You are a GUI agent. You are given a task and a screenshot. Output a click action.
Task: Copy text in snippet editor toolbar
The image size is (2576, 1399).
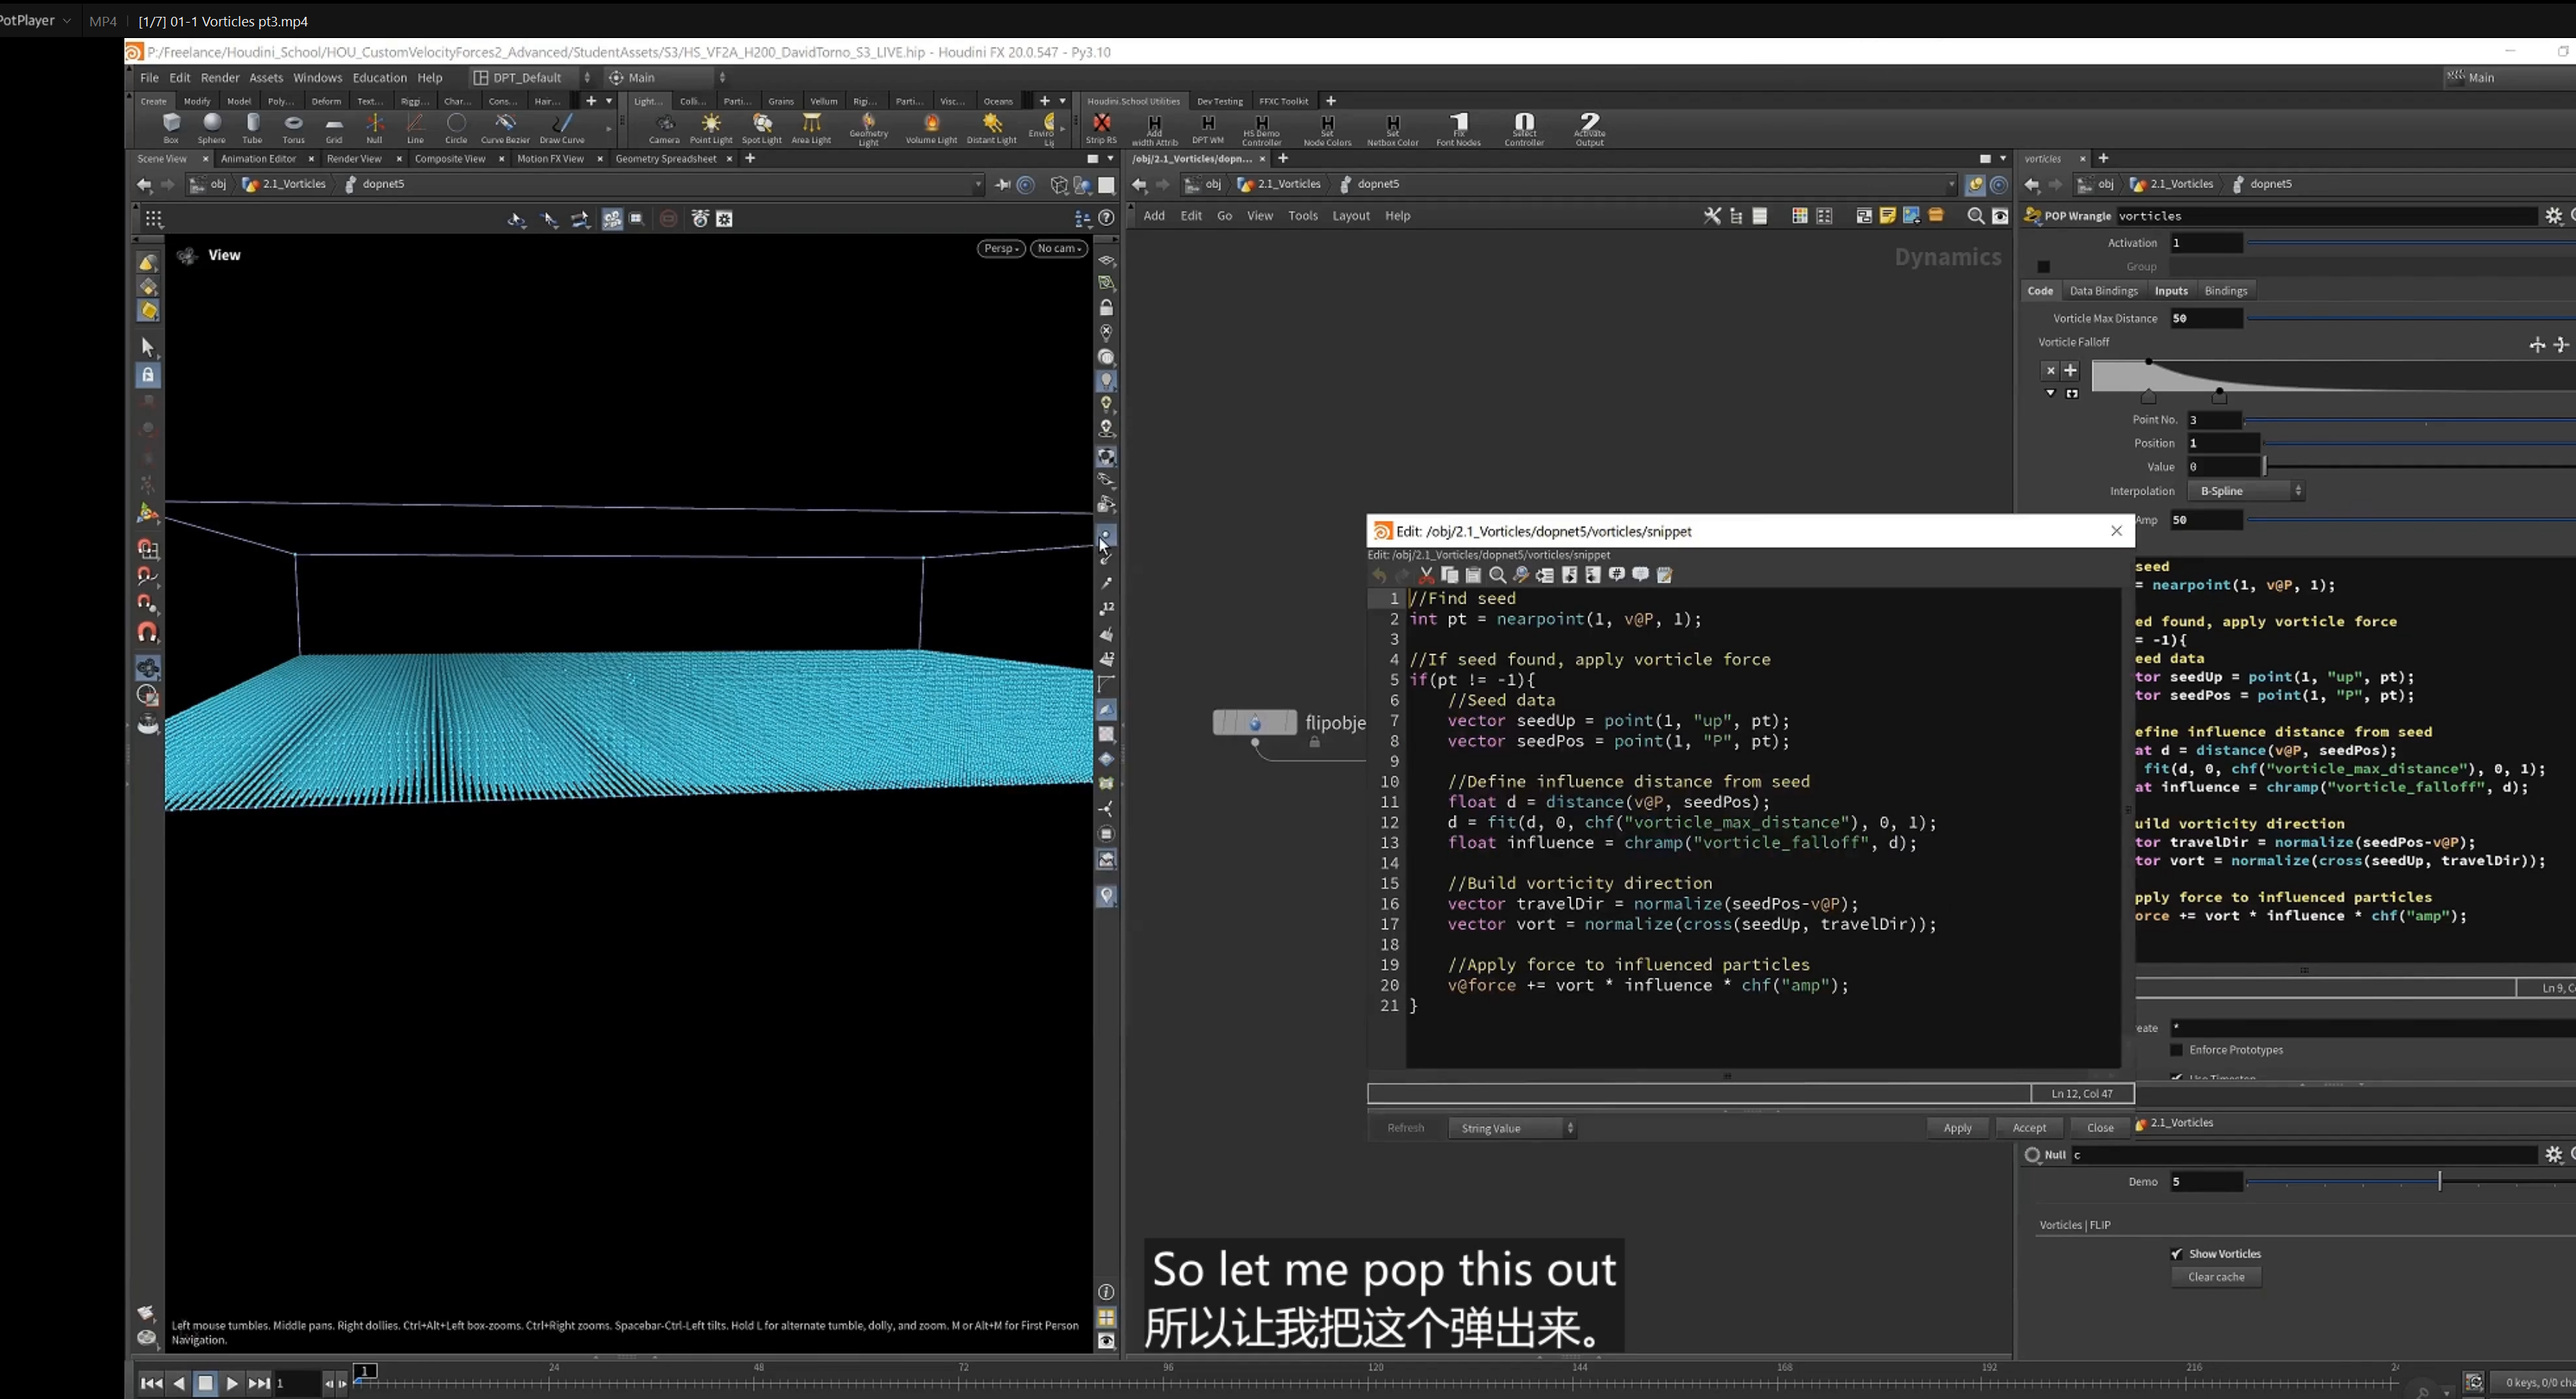pyautogui.click(x=1449, y=575)
